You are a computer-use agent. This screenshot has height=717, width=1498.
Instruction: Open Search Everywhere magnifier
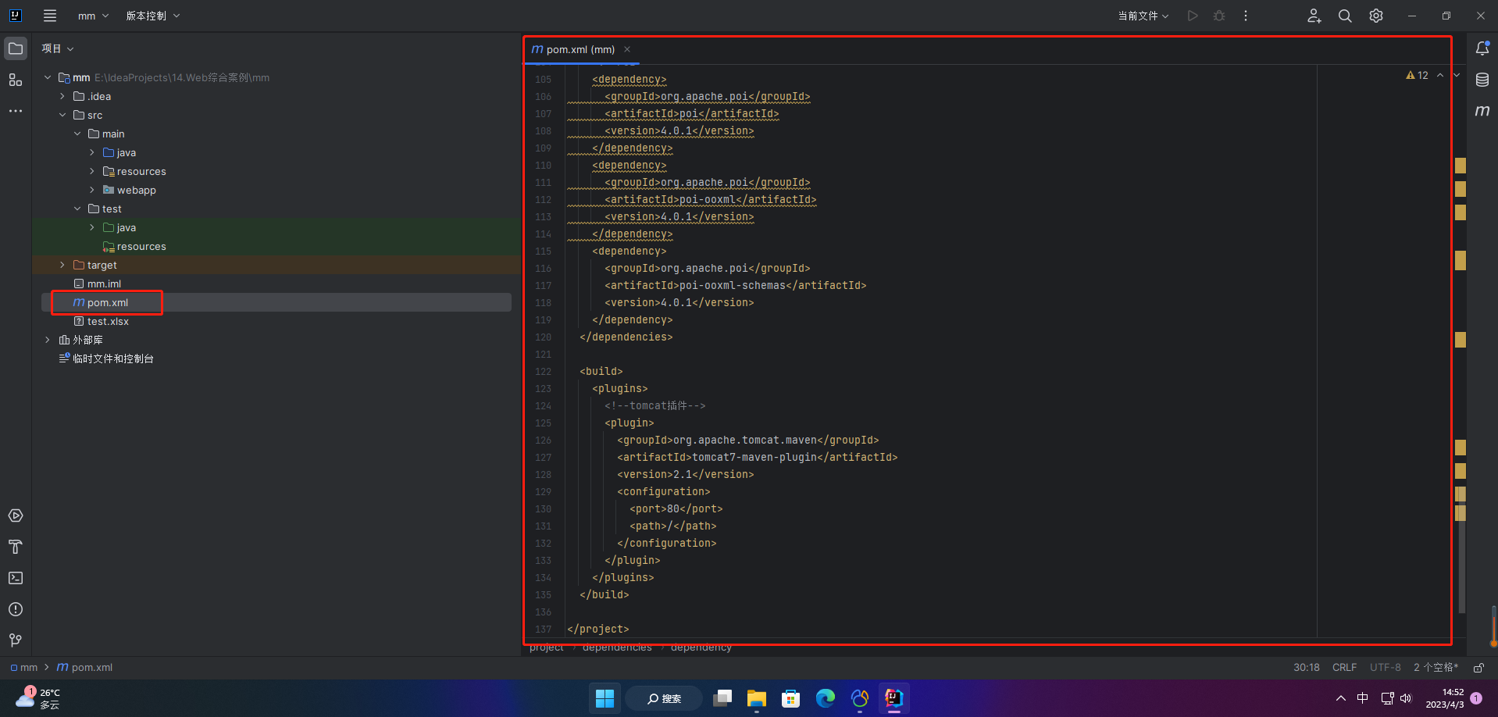[1345, 16]
